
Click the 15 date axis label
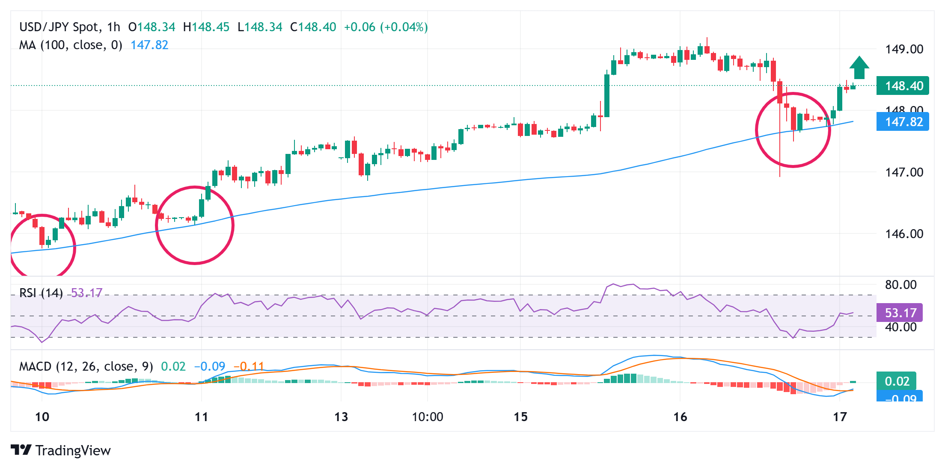pyautogui.click(x=520, y=417)
